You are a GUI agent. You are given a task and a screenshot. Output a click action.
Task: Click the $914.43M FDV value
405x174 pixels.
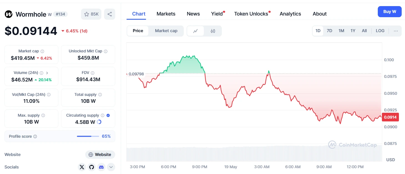point(88,80)
